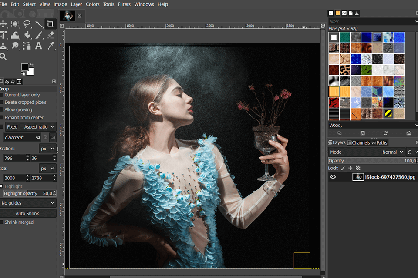Adjust the layer Opacity slider

click(x=373, y=161)
